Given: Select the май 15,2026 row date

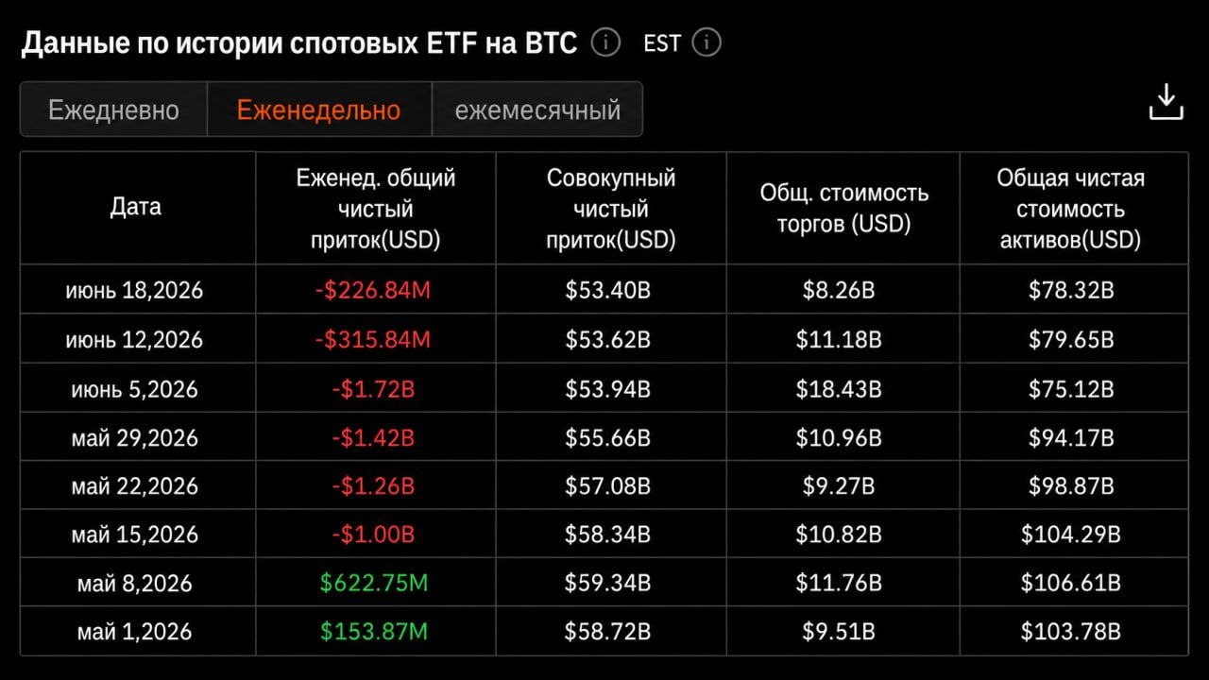Looking at the screenshot, I should click(134, 534).
